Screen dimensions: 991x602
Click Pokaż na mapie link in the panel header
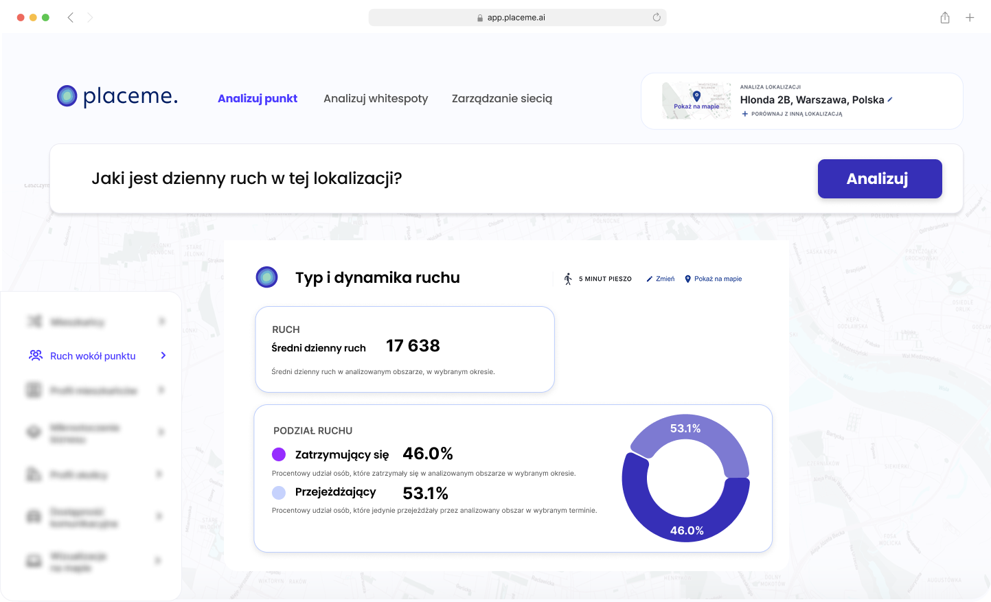718,279
